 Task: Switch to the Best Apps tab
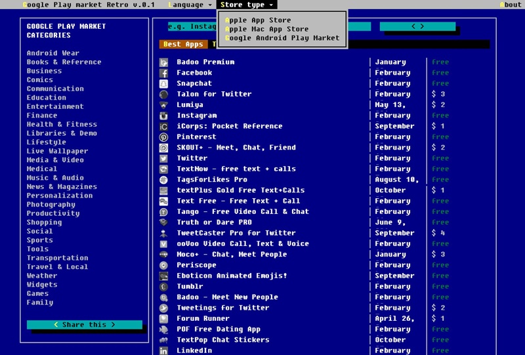click(x=183, y=45)
